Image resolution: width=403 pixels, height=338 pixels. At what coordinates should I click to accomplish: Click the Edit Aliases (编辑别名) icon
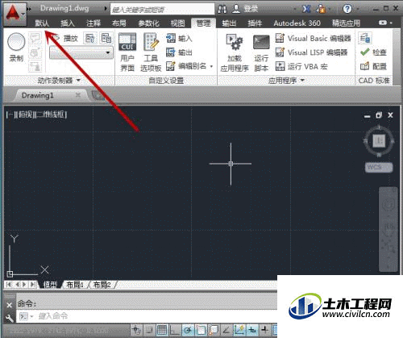coord(171,66)
